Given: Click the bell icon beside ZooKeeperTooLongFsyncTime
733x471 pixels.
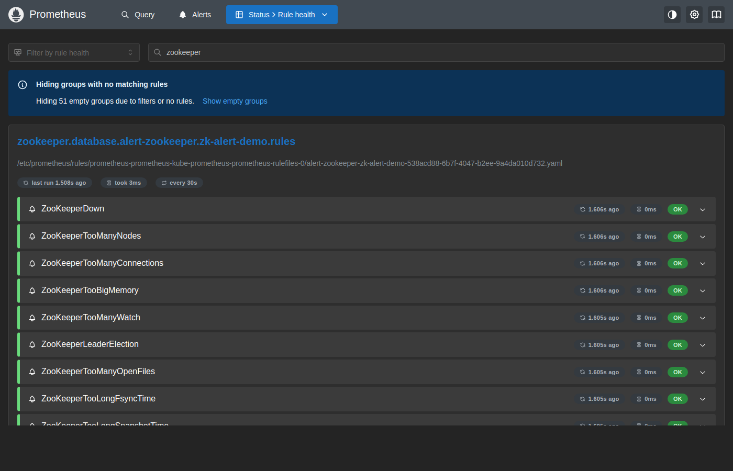Looking at the screenshot, I should coord(32,399).
